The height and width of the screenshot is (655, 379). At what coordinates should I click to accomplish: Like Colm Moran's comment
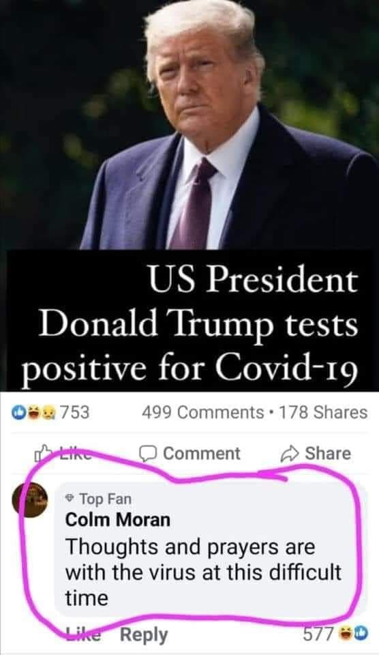pos(83,635)
